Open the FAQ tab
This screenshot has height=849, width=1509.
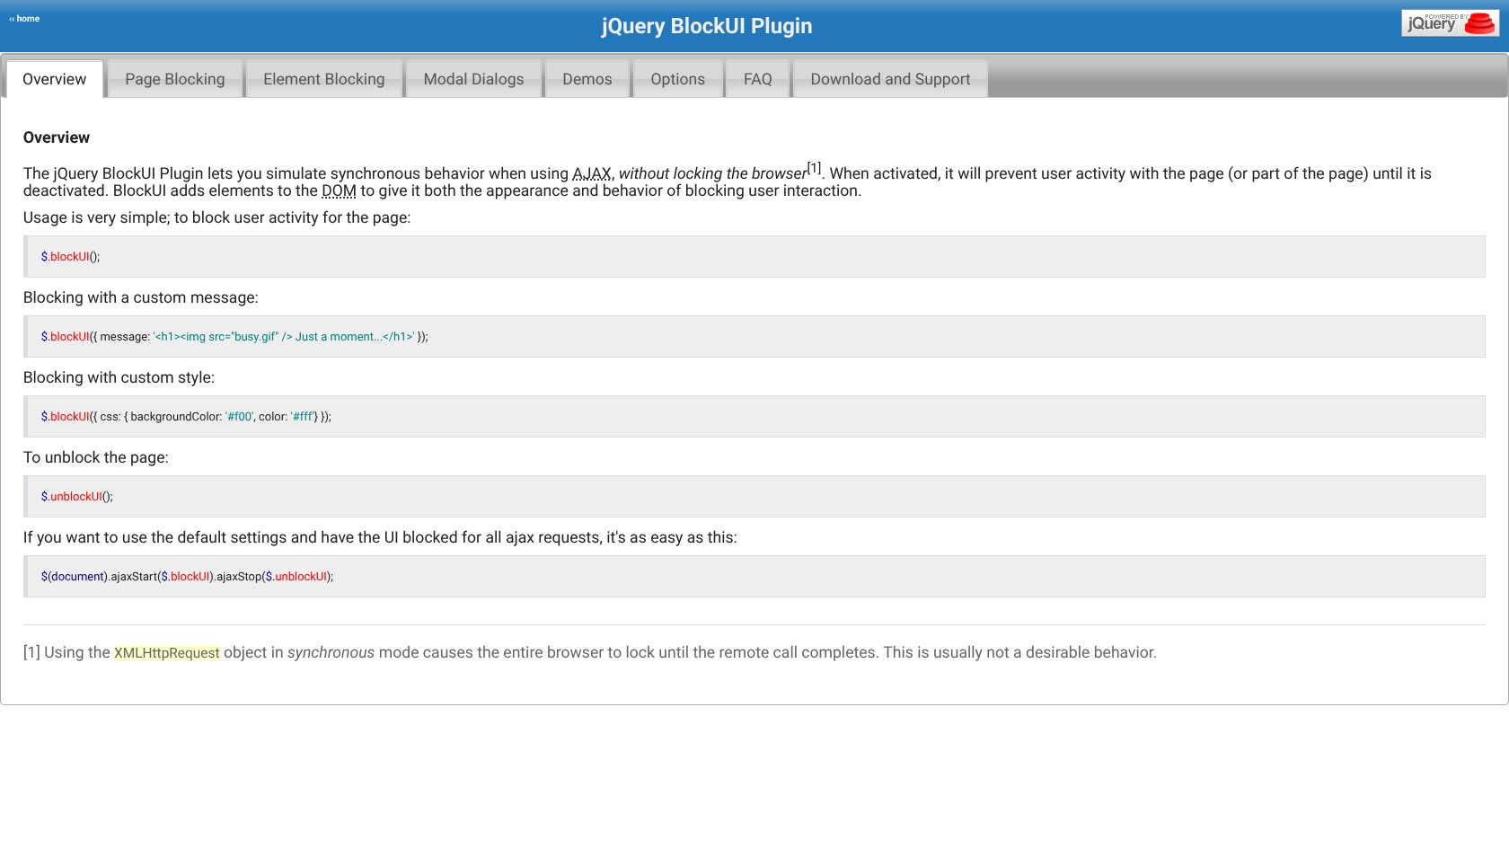coord(758,79)
